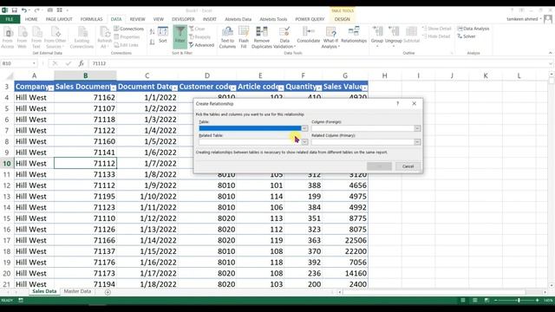The height and width of the screenshot is (312, 555).
Task: Click zoom out minus button
Action: (x=495, y=301)
